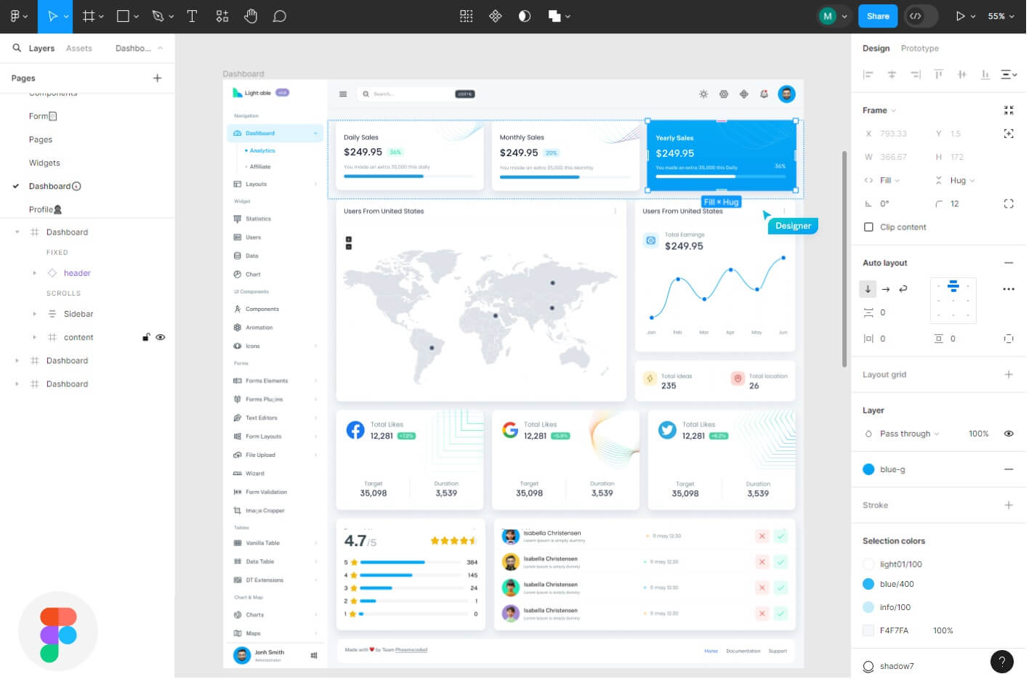Select the Hand tool
This screenshot has width=1029, height=690.
click(251, 16)
